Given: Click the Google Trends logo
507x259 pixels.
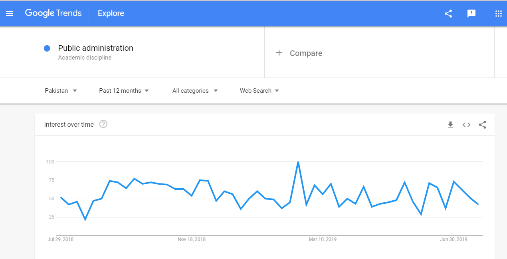Looking at the screenshot, I should click(x=53, y=13).
